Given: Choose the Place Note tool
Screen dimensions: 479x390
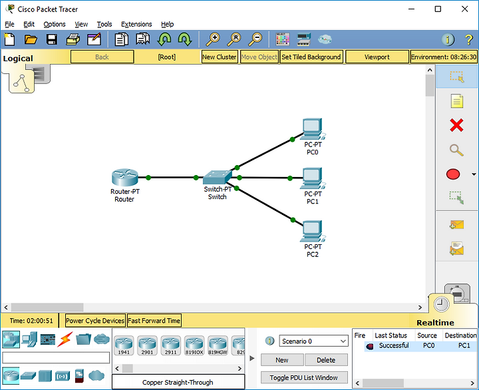Looking at the screenshot, I should 456,101.
